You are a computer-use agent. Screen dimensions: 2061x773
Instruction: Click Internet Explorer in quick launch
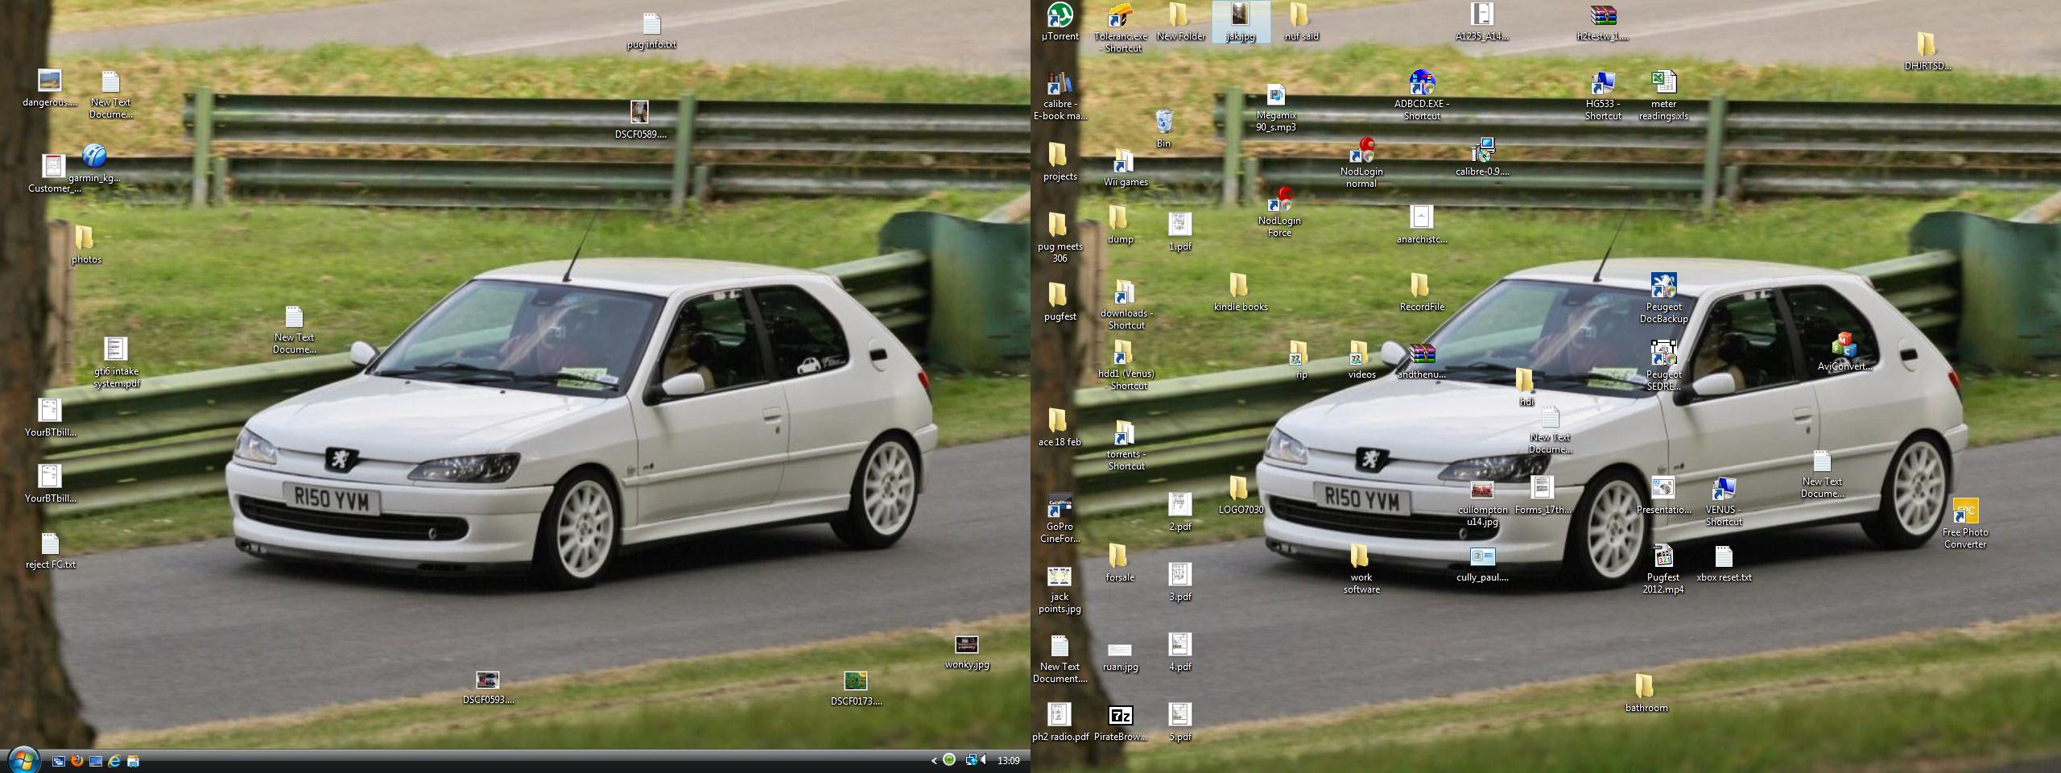(114, 760)
